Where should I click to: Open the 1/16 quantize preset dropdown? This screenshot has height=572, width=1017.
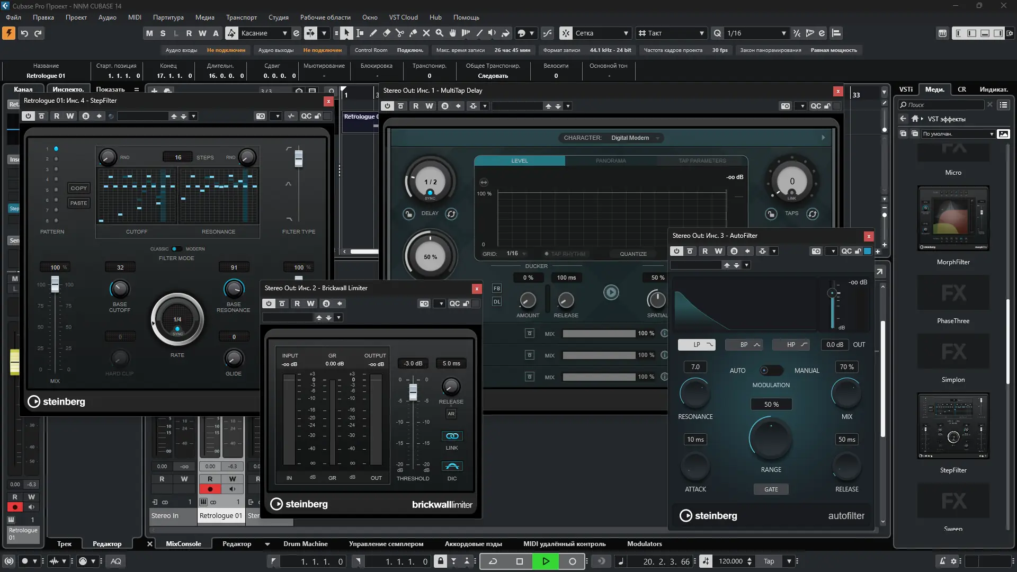click(783, 33)
